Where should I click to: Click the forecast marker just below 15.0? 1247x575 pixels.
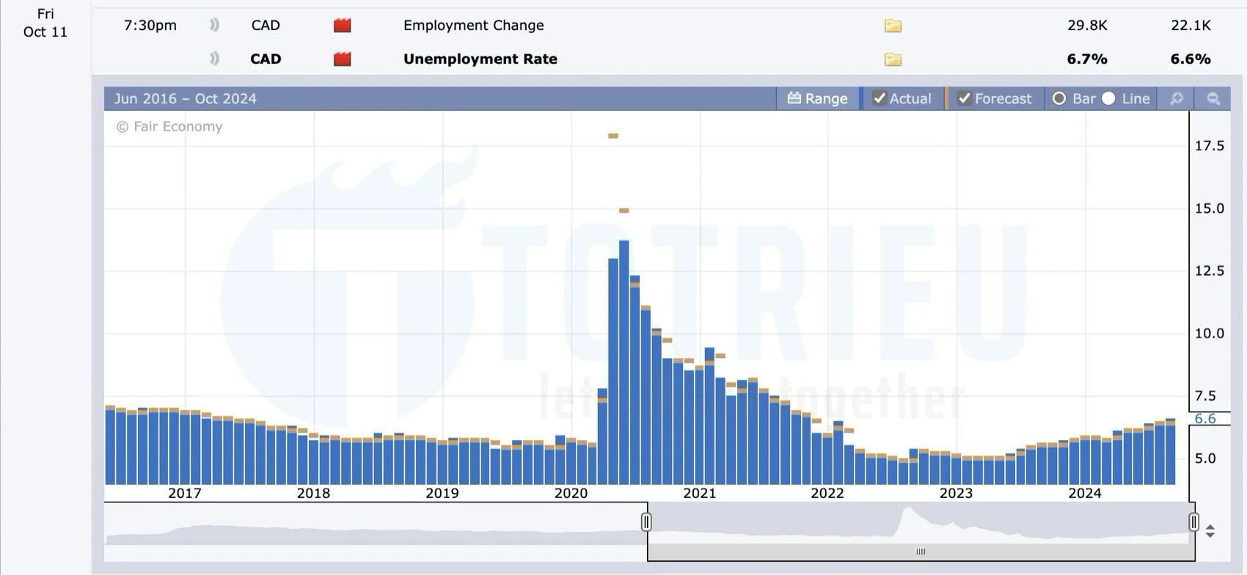pyautogui.click(x=624, y=210)
